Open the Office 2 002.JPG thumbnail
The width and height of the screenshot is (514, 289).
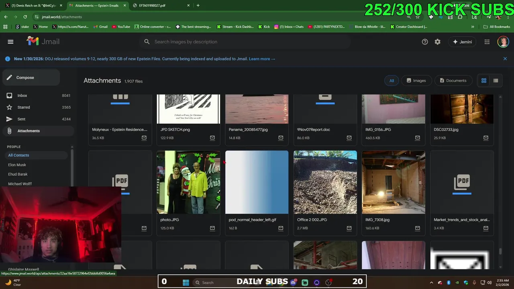coord(325,182)
